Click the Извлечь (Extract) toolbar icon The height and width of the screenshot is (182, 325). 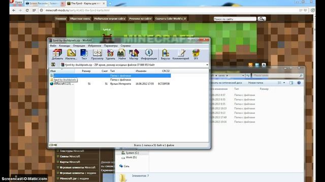[x=71, y=55]
